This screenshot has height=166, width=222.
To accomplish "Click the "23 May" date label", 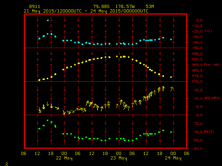I will (x=119, y=158).
